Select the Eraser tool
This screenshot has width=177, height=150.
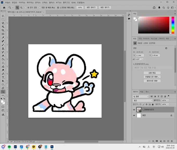[x=3, y=56]
